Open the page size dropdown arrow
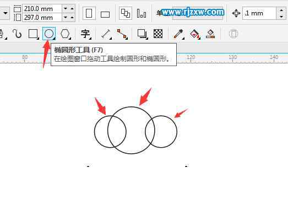This screenshot has width=288, height=205. tap(6, 13)
